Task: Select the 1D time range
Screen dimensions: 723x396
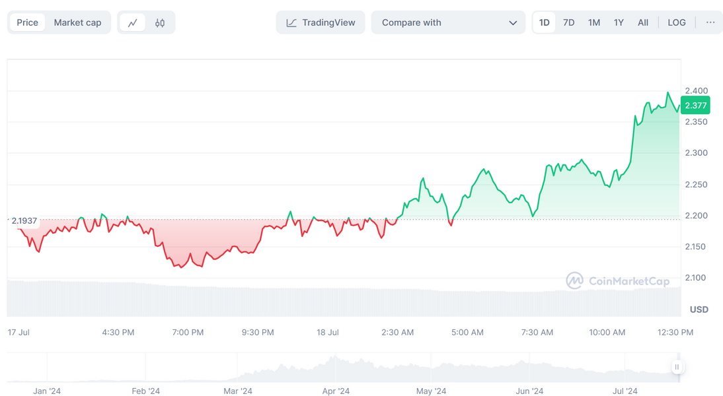Action: click(544, 22)
